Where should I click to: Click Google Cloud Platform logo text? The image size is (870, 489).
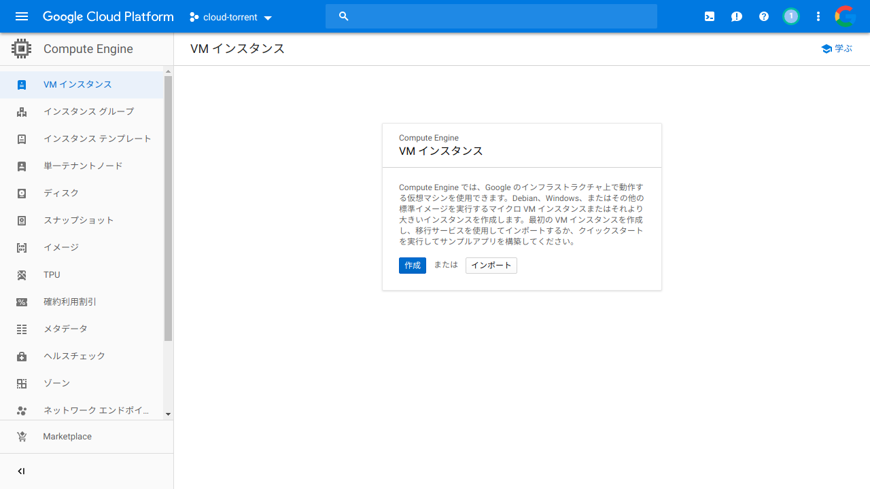click(108, 17)
